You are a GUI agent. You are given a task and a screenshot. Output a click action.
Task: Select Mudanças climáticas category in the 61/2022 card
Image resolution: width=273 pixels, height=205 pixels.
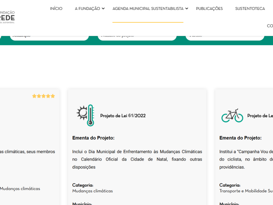[92, 191]
